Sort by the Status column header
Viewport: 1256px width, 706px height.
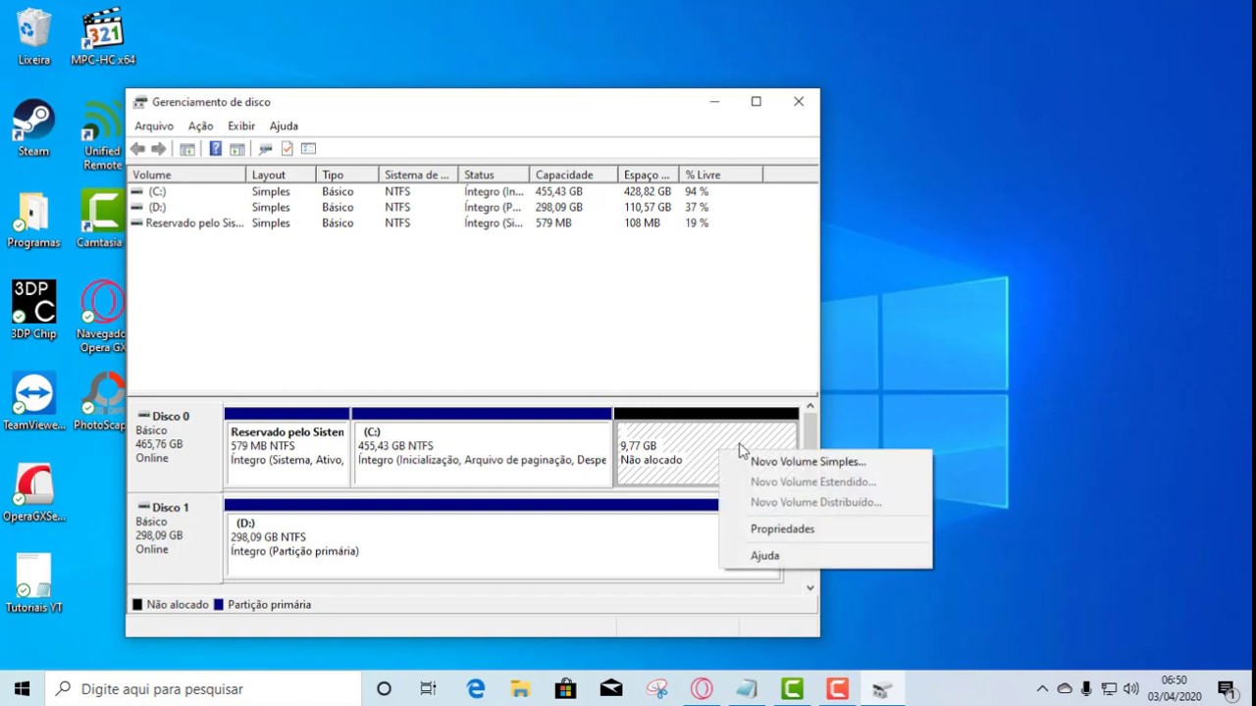(x=494, y=175)
